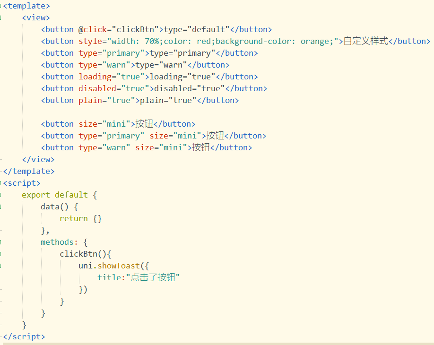Click the red plain attribute name
Screen dimensions: 434x345
[90, 101]
